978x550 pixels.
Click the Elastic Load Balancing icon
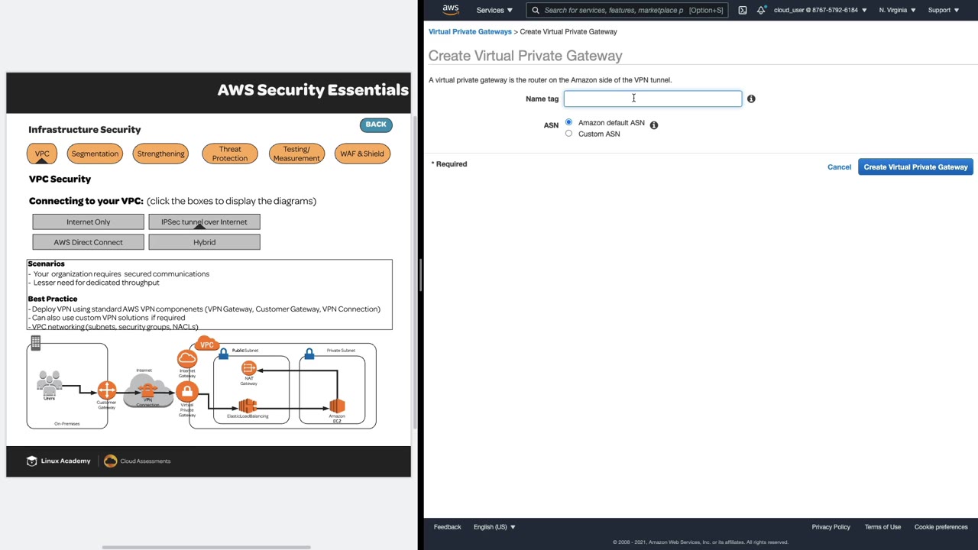click(x=248, y=406)
